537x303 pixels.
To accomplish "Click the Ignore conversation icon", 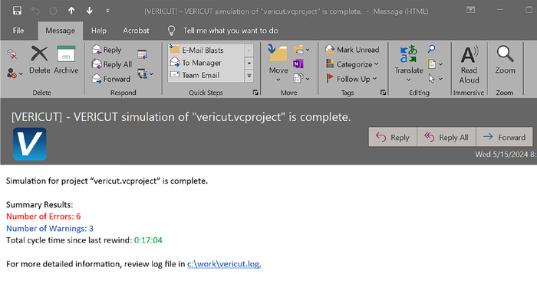I will click(x=12, y=54).
